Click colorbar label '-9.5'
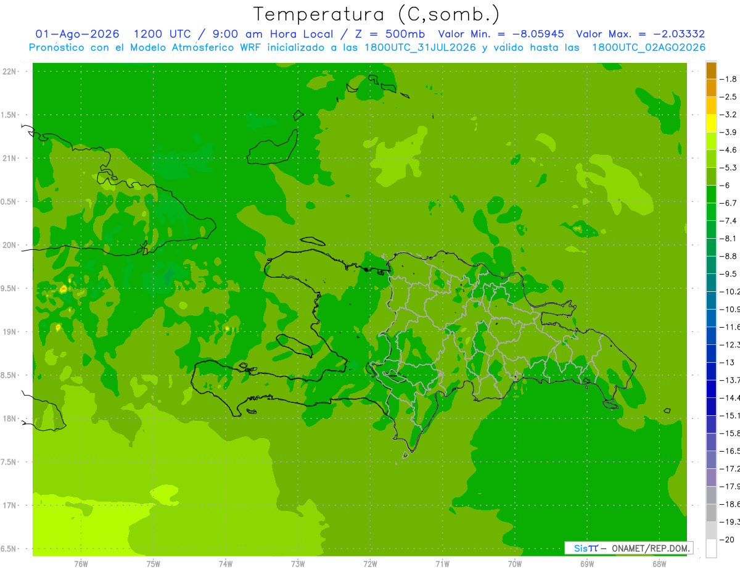Image resolution: width=740 pixels, height=572 pixels. pyautogui.click(x=728, y=274)
